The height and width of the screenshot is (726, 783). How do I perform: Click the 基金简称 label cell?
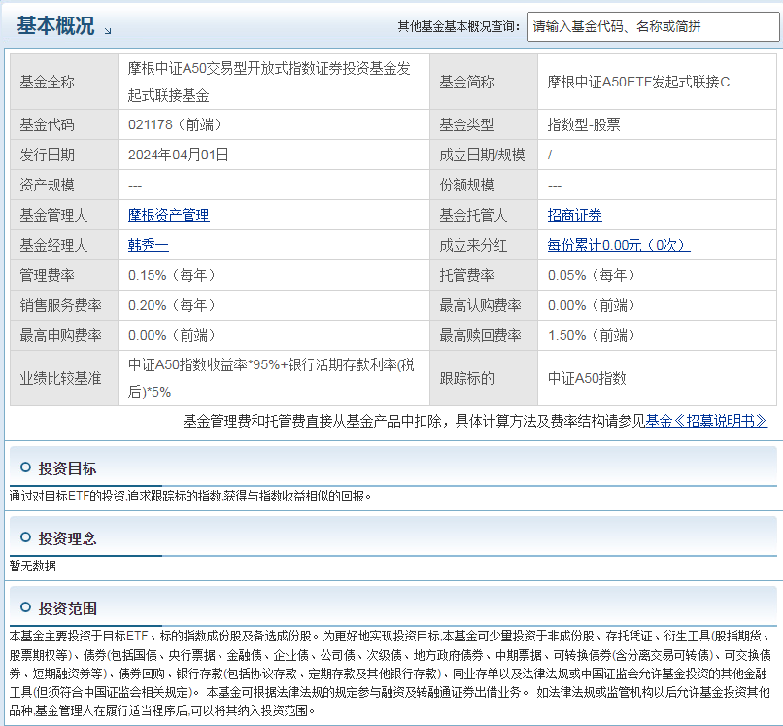coord(484,82)
